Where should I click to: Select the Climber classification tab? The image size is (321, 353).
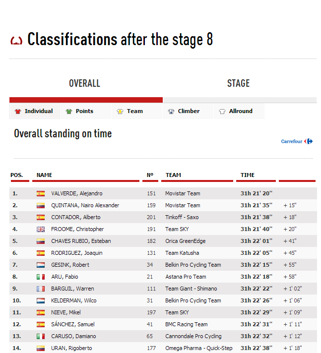point(189,111)
